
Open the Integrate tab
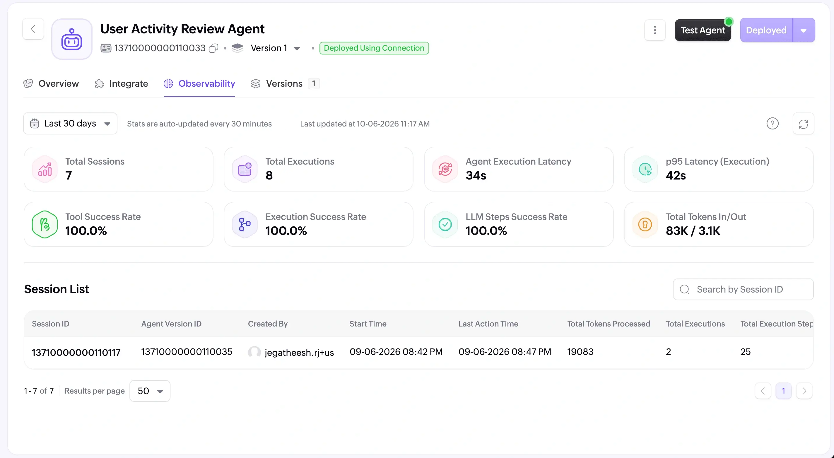coord(122,83)
